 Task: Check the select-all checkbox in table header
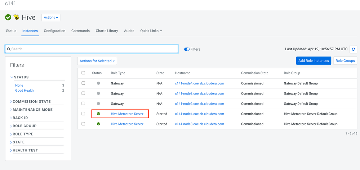(x=83, y=73)
